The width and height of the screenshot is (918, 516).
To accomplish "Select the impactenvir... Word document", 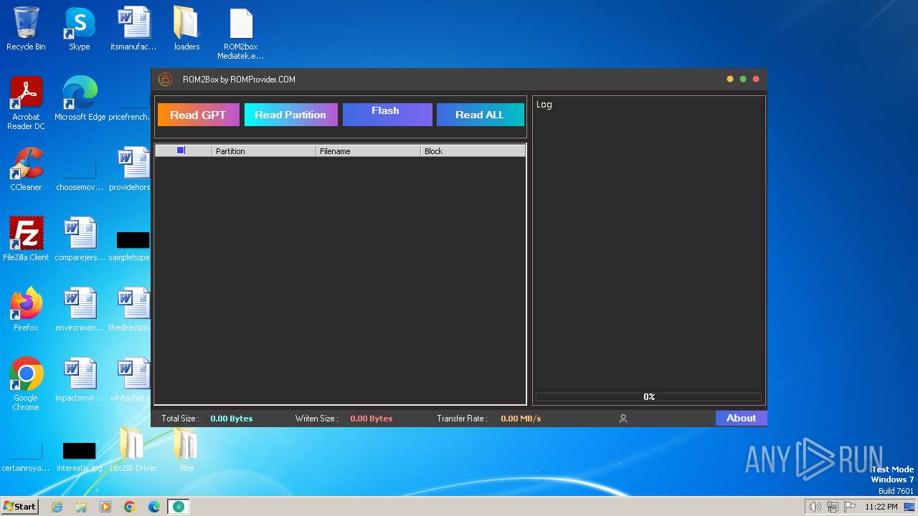I will [x=80, y=380].
